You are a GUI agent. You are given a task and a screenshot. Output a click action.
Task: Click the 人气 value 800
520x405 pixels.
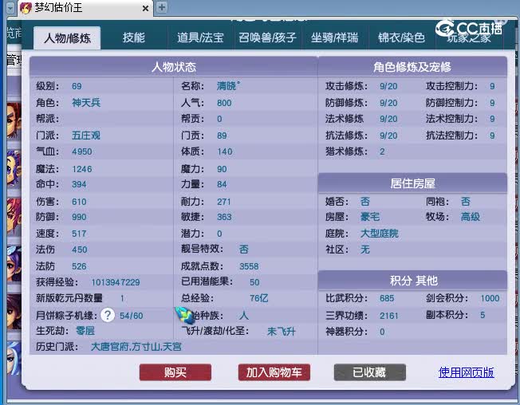coord(224,103)
